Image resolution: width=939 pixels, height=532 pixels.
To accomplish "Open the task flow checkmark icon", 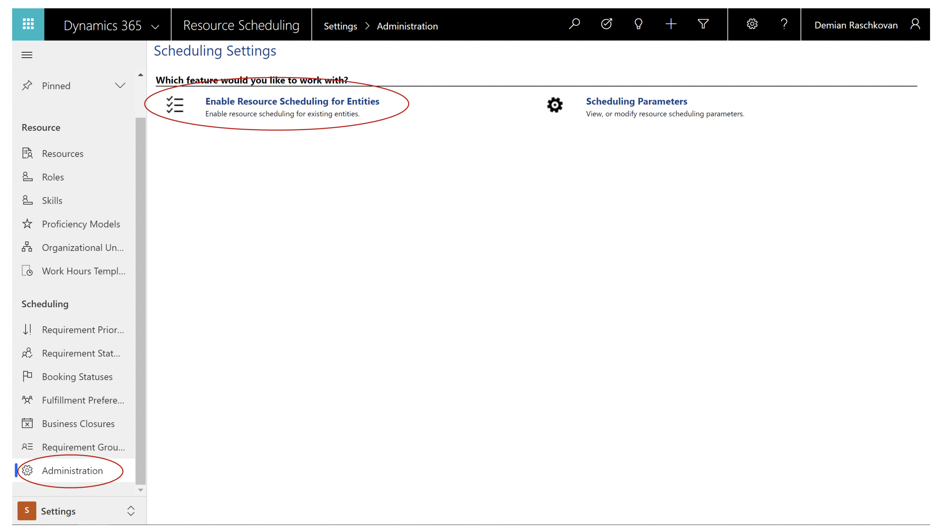I will click(606, 25).
